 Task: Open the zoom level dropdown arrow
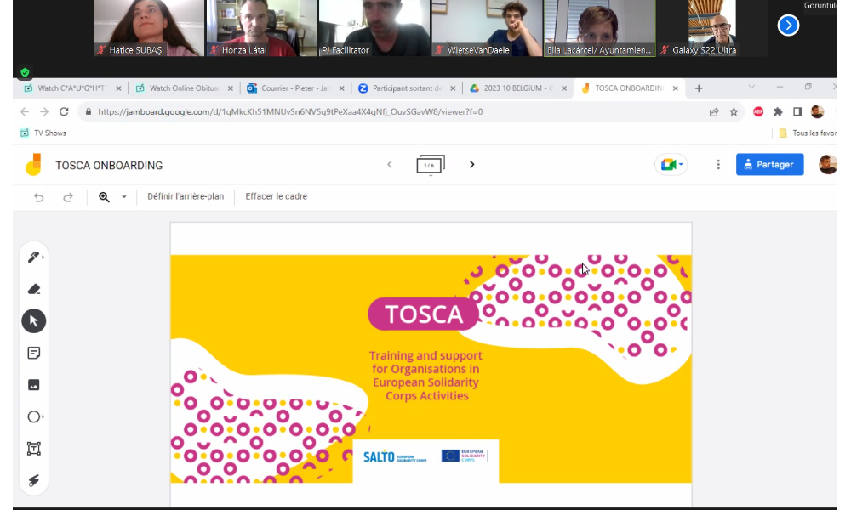click(123, 196)
